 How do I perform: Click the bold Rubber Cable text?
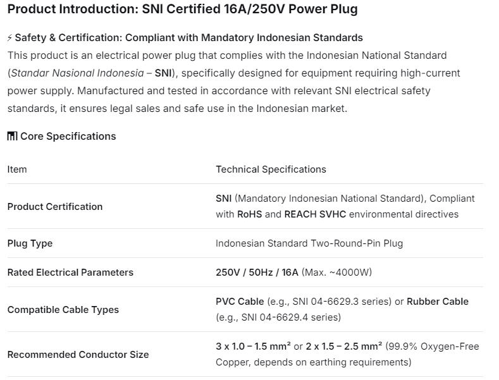pyautogui.click(x=438, y=302)
